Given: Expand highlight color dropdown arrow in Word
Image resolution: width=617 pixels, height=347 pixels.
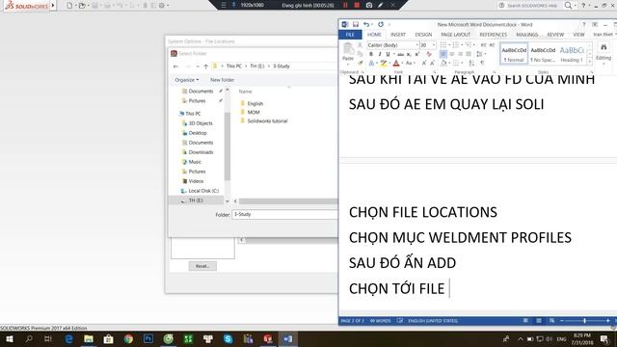Looking at the screenshot, I should click(389, 63).
